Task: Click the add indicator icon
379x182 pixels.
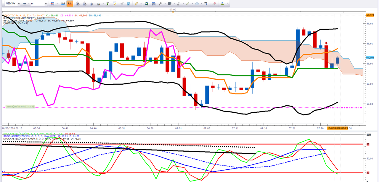Action: (160, 4)
